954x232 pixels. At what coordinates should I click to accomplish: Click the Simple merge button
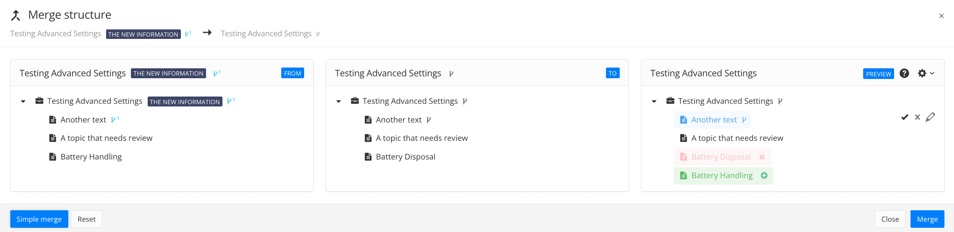[39, 219]
